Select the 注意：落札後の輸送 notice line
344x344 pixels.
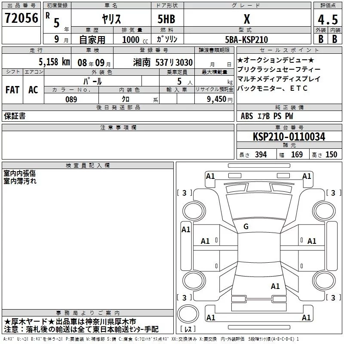pos(81,329)
